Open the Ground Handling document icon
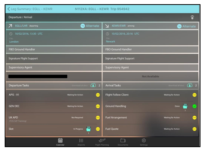The height and width of the screenshot is (150, 207). coord(185,106)
